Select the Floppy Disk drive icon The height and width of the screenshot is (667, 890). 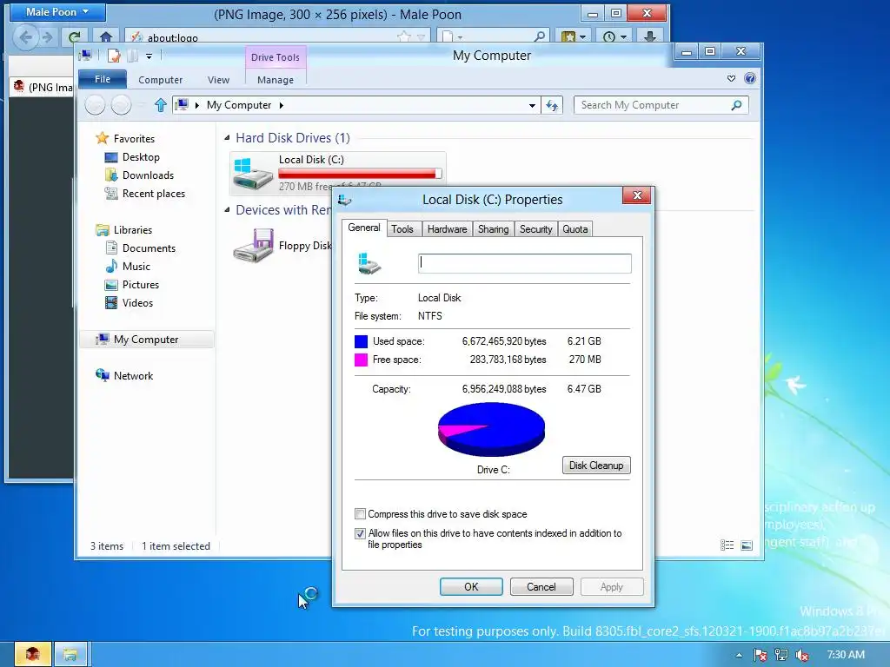tap(253, 245)
